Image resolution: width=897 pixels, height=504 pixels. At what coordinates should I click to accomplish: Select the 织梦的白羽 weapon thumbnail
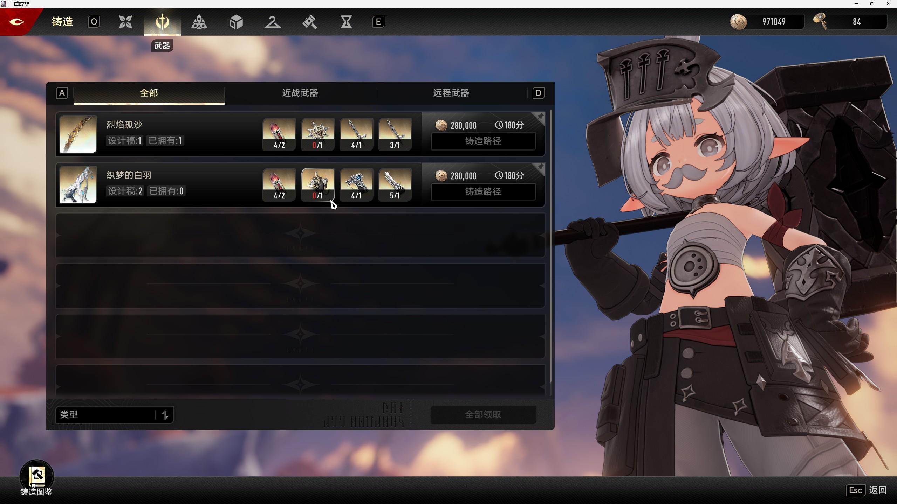78,184
